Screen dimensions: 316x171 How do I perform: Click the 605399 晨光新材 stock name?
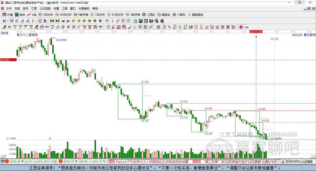tap(304, 35)
